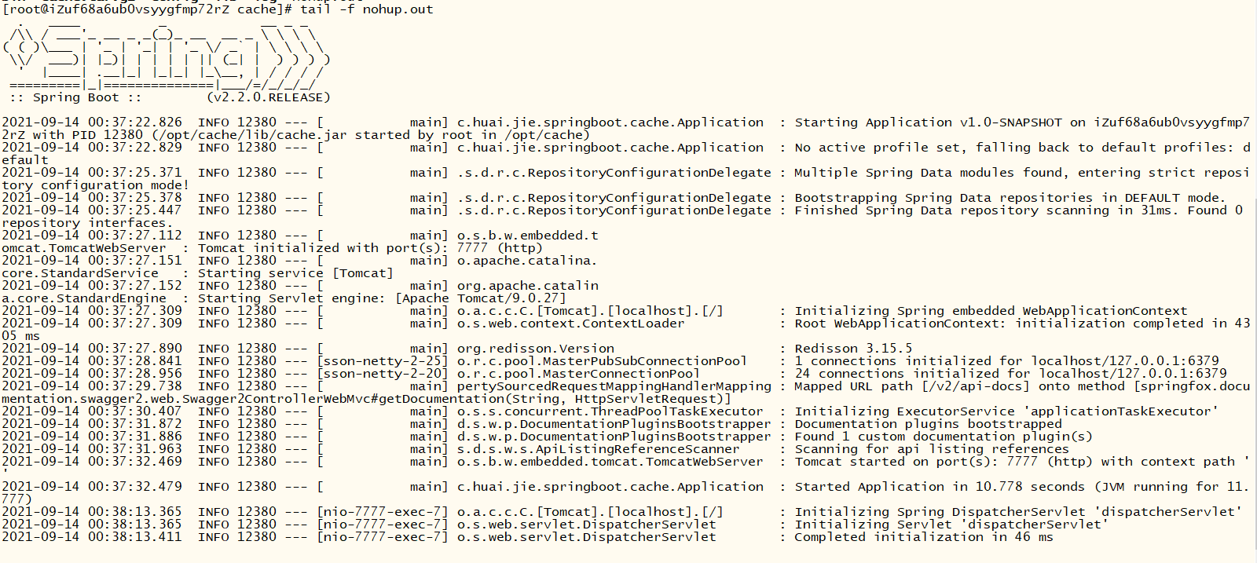The height and width of the screenshot is (563, 1257).
Task: Click "Initializing Spring DispatcherServlet 'dispatcherServlet'" message
Action: pos(1018,512)
